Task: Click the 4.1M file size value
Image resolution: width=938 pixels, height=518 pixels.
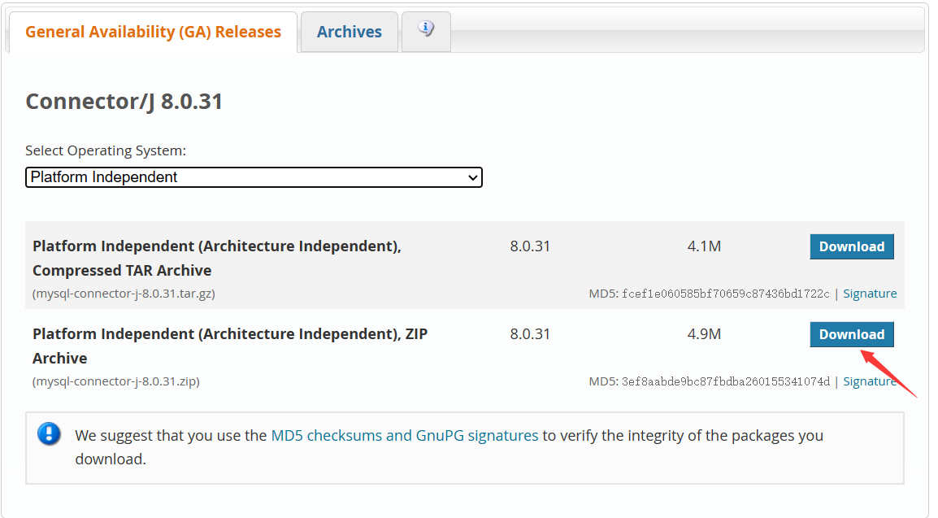Action: 704,246
